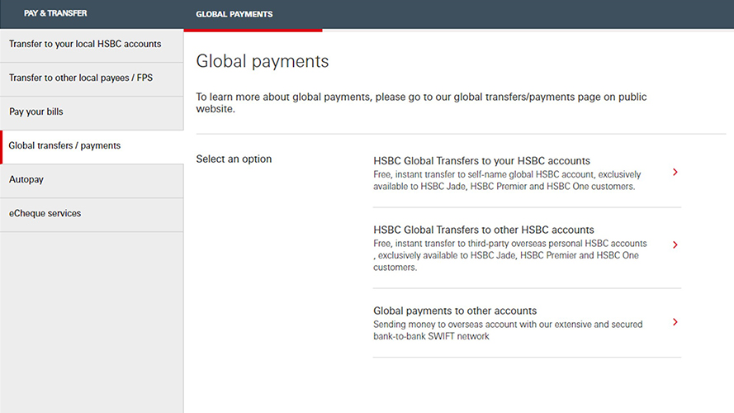
Task: Click the 'Global payments' page heading
Action: [263, 61]
